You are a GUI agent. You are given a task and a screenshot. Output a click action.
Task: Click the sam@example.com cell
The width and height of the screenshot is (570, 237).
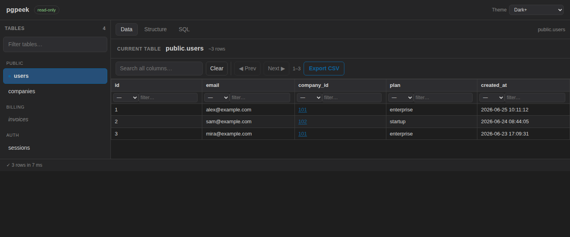(248, 122)
